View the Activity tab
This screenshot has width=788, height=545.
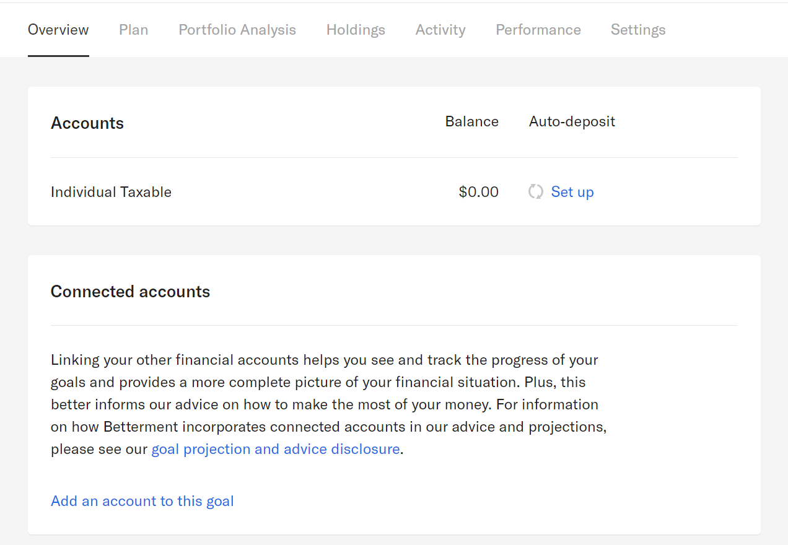point(440,29)
